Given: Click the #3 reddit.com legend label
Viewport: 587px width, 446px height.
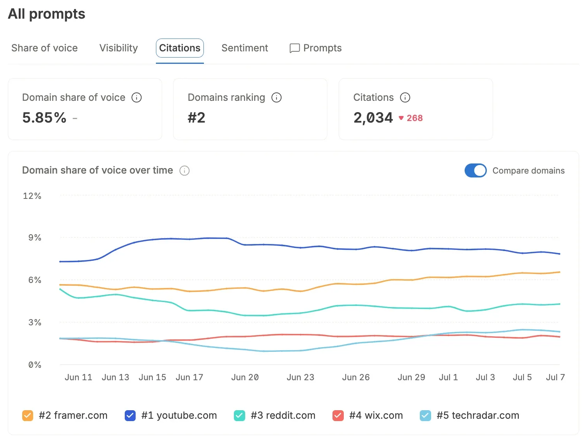Looking at the screenshot, I should pyautogui.click(x=283, y=415).
